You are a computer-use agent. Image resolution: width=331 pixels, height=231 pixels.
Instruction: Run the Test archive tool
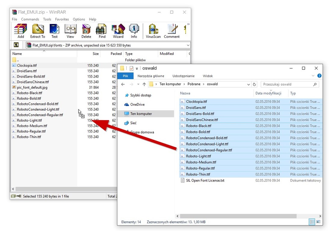[54, 31]
